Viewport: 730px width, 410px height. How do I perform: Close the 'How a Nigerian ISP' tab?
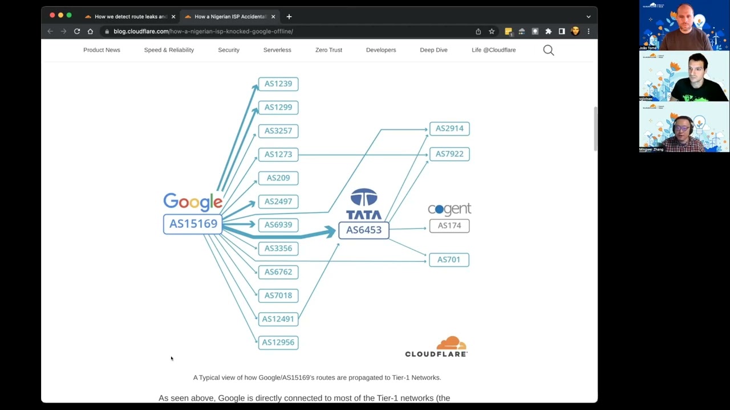pos(273,17)
